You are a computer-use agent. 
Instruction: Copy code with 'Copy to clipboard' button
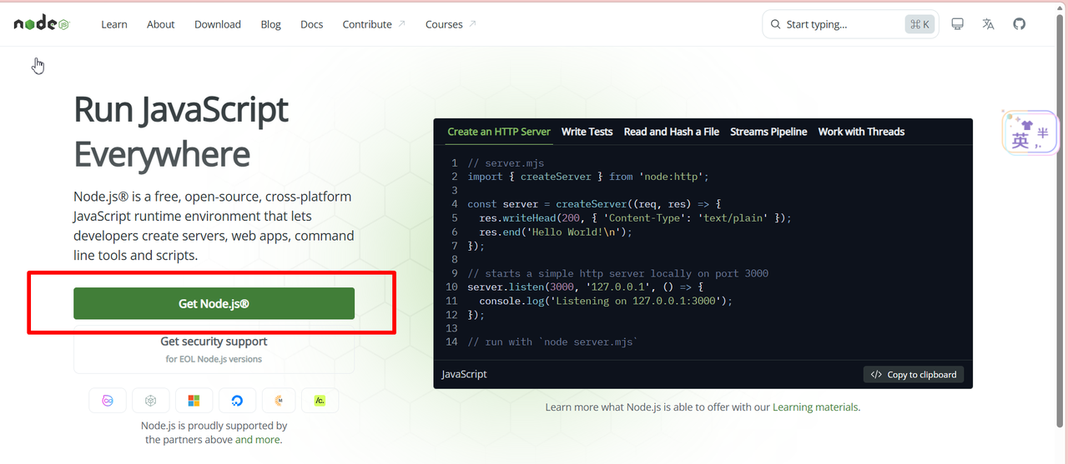(x=914, y=375)
